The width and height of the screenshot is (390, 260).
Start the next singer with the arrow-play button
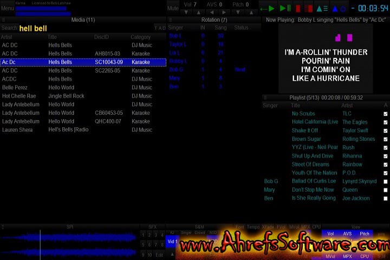pyautogui.click(x=267, y=9)
